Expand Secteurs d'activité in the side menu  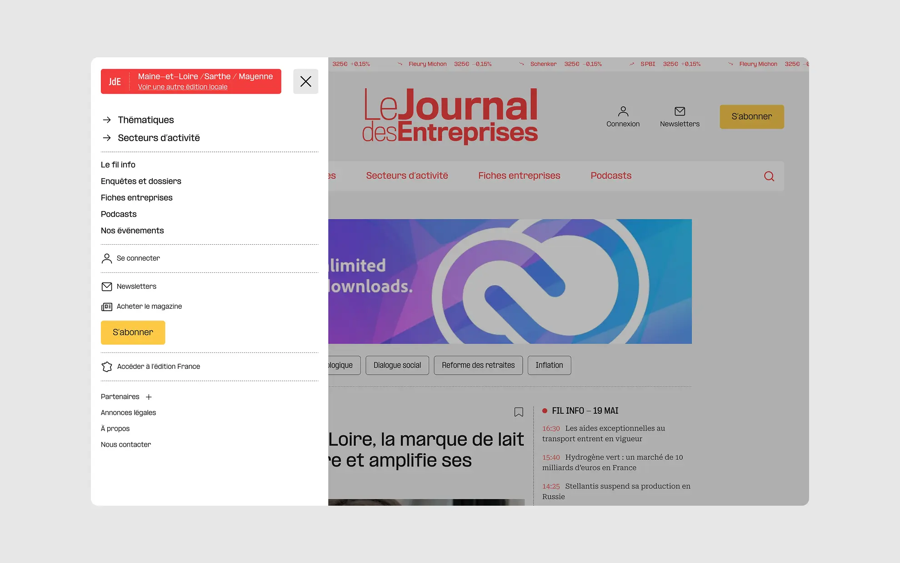pos(159,138)
